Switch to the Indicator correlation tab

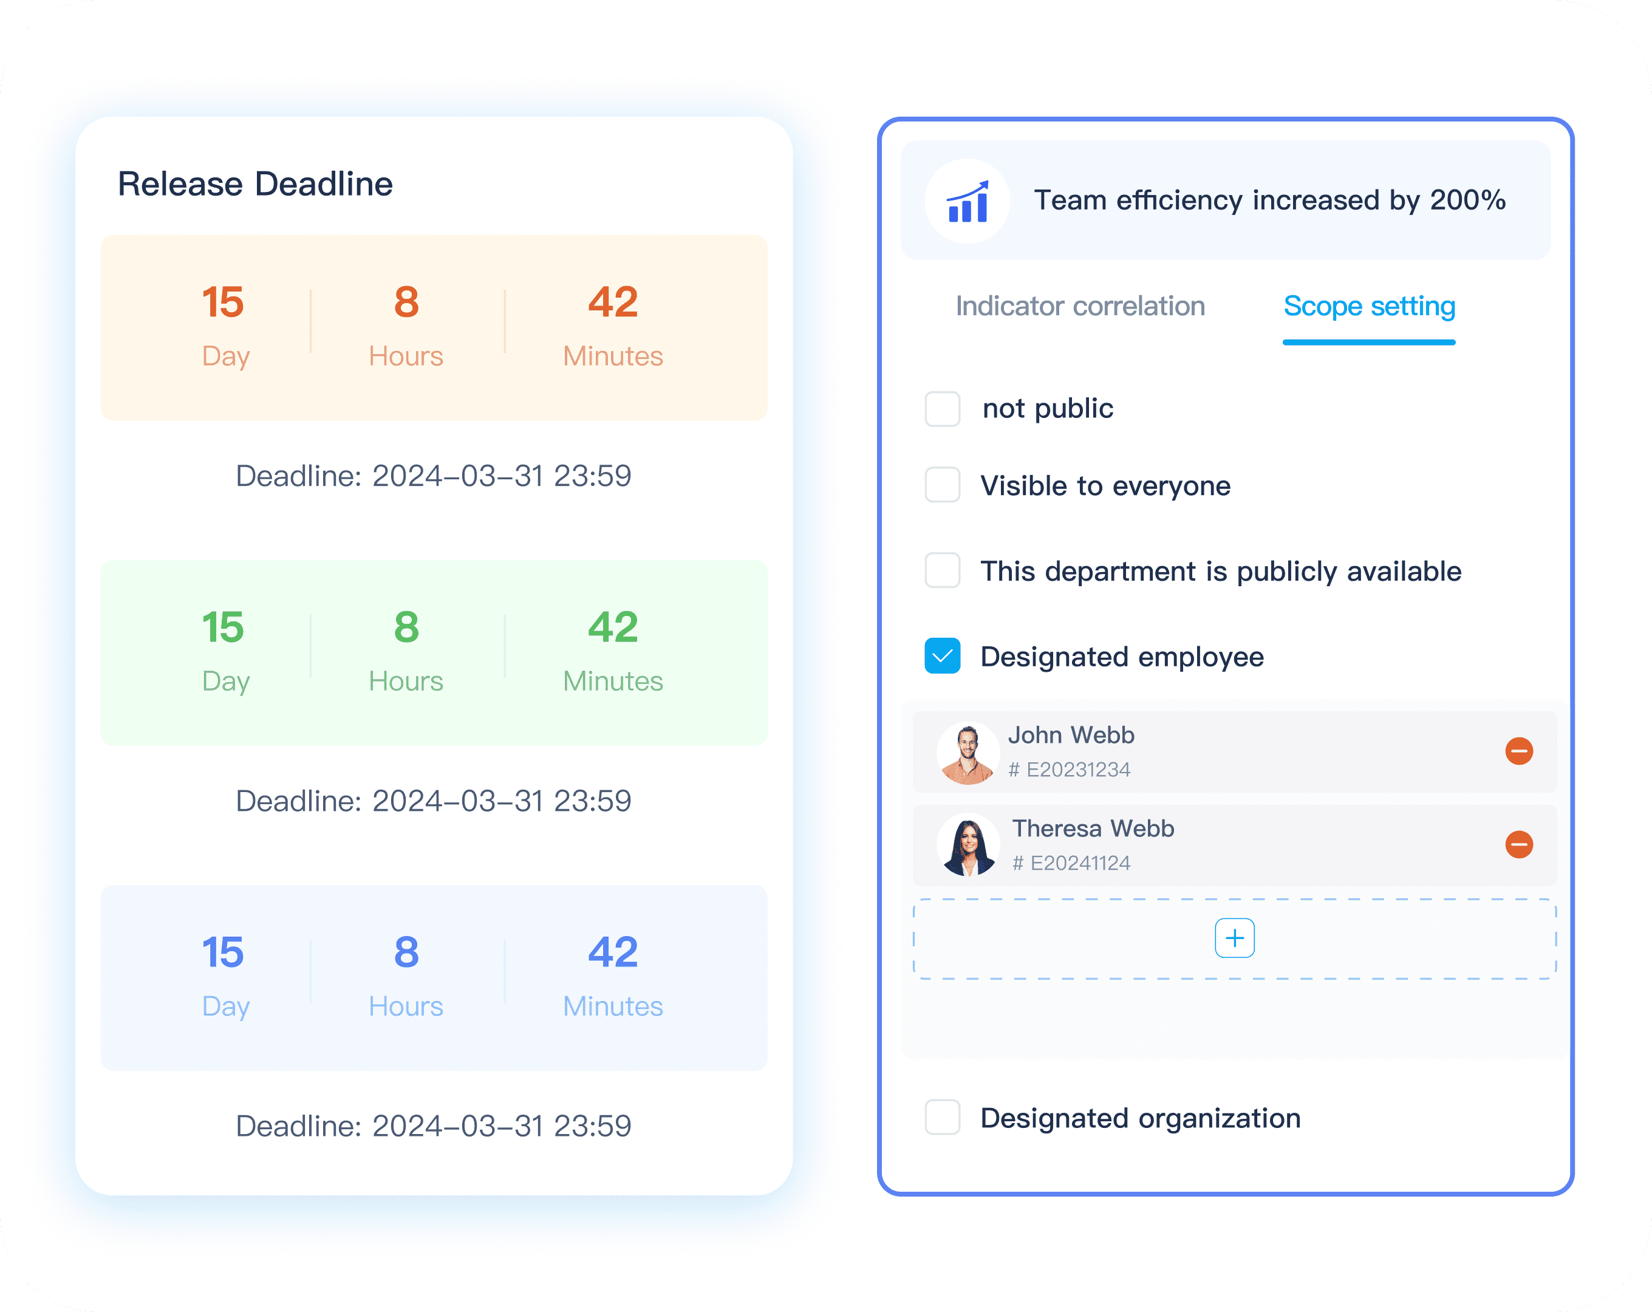click(x=1080, y=306)
